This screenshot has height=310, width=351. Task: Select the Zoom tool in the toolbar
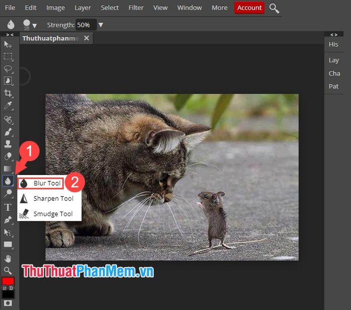coord(8,270)
